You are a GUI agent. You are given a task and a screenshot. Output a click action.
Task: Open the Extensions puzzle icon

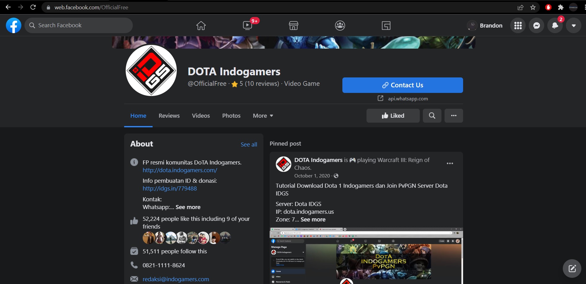[561, 7]
